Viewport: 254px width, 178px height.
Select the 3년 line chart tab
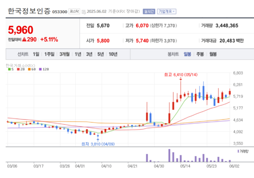tap(89, 54)
